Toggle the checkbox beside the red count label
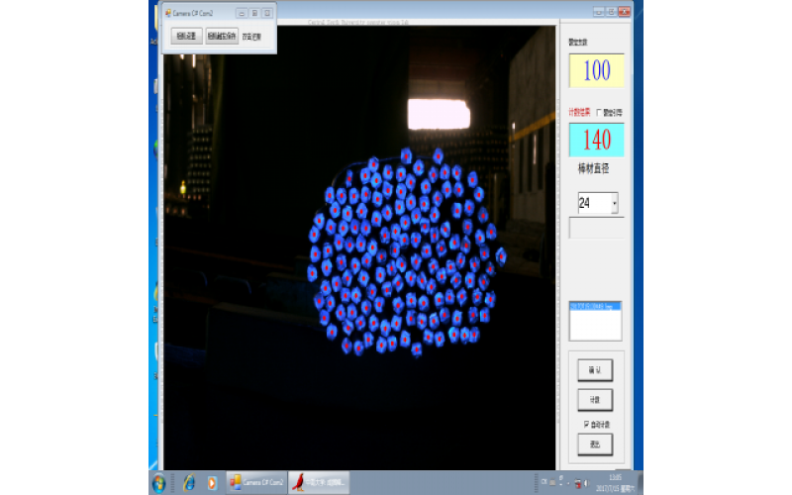The height and width of the screenshot is (495, 792). click(599, 113)
